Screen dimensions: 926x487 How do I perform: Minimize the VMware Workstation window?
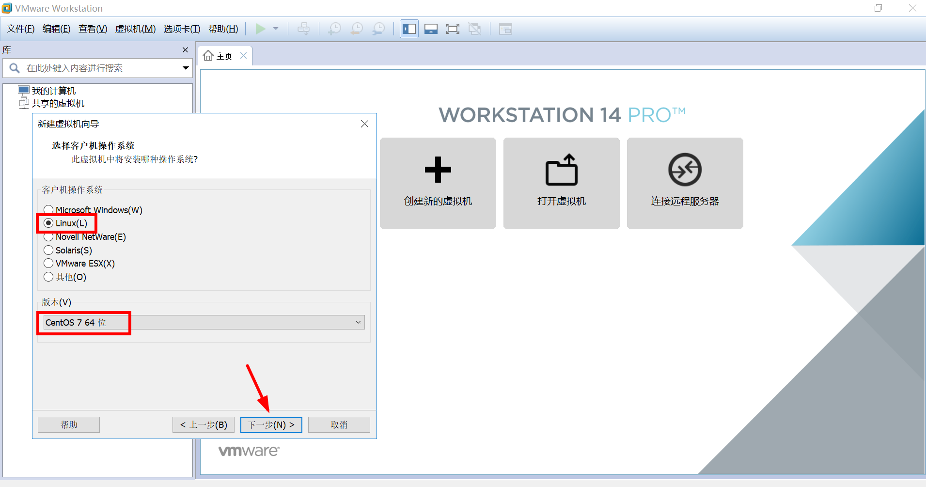tap(845, 8)
